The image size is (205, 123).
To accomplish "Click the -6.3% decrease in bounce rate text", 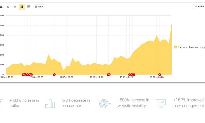I will pos(76,103).
